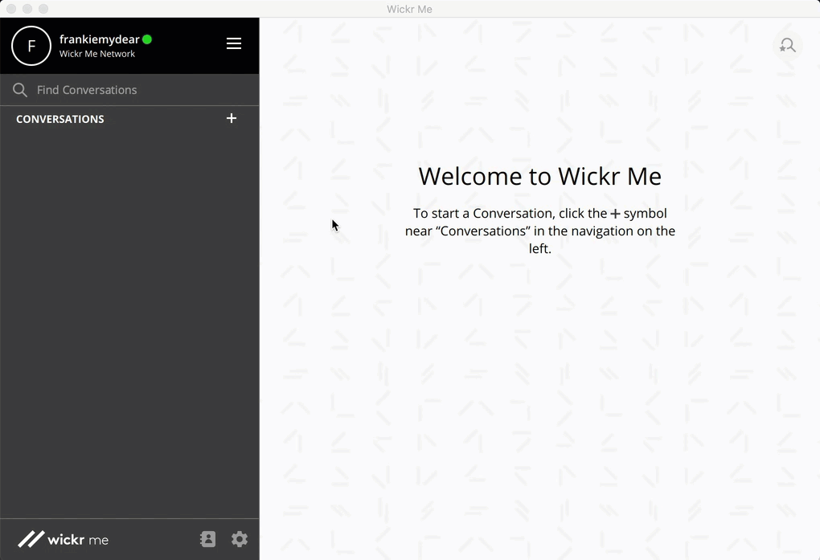Click the Wickr Me window title

click(x=409, y=9)
